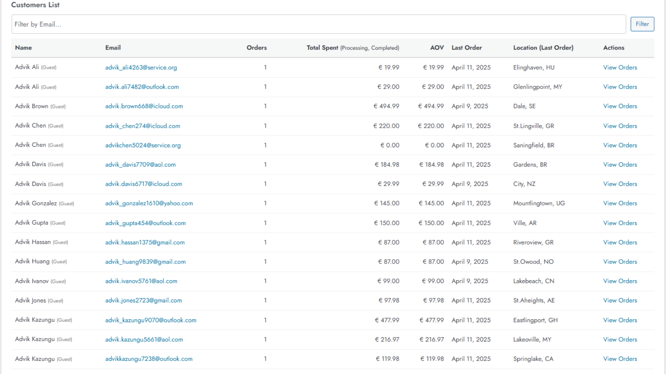Click the Last Order column header
Screen dimensions: 666x374
467,48
